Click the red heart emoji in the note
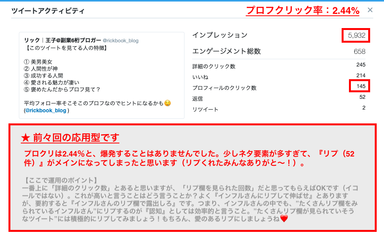Viewport: 384px width, 238px height. (284, 218)
